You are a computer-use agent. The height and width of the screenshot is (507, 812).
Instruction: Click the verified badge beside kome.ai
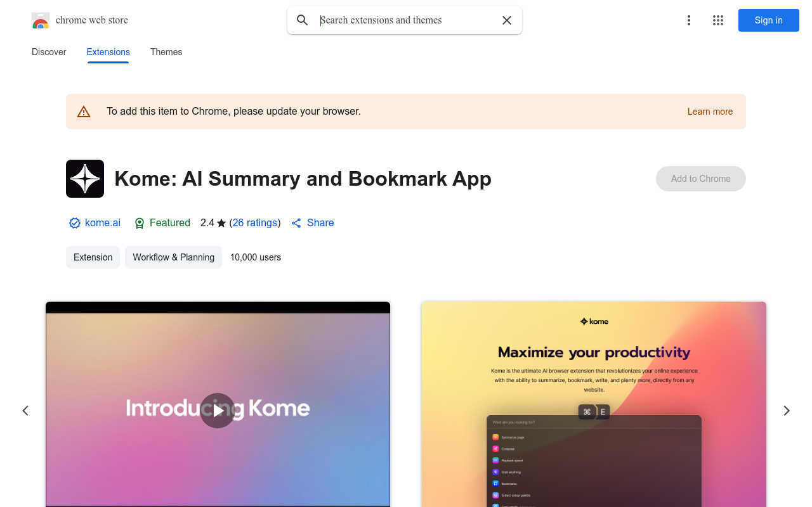point(75,223)
